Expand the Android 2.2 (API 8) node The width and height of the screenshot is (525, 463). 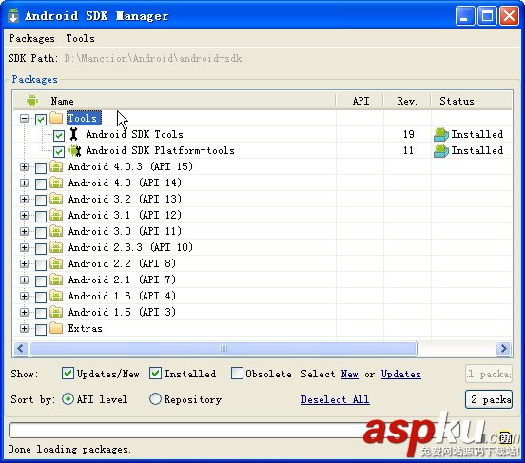tap(24, 263)
